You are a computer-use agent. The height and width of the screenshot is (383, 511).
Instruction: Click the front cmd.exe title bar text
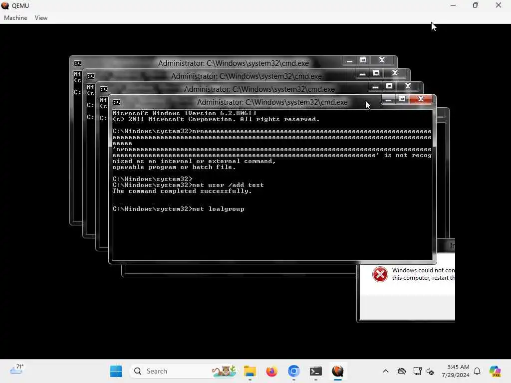point(272,102)
